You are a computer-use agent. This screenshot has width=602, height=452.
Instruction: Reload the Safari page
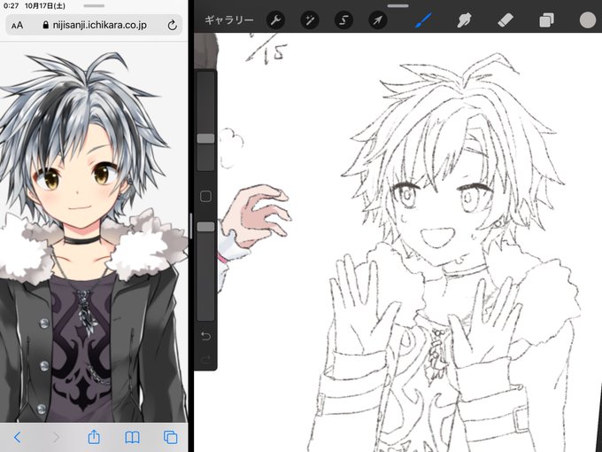(x=173, y=26)
